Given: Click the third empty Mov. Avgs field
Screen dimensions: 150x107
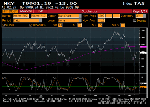Looking at the screenshot, I should pos(116,16).
